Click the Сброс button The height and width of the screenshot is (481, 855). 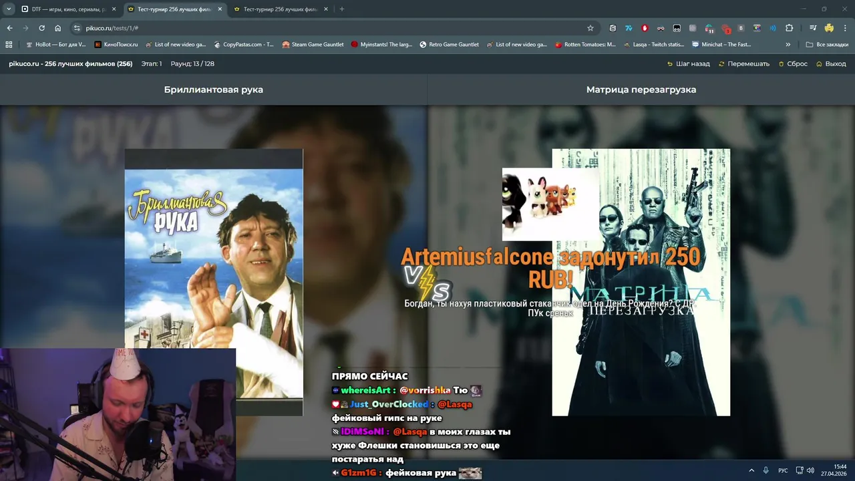793,64
